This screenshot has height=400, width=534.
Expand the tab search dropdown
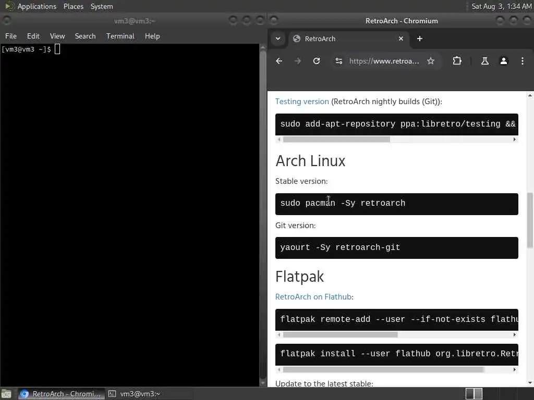(x=278, y=39)
